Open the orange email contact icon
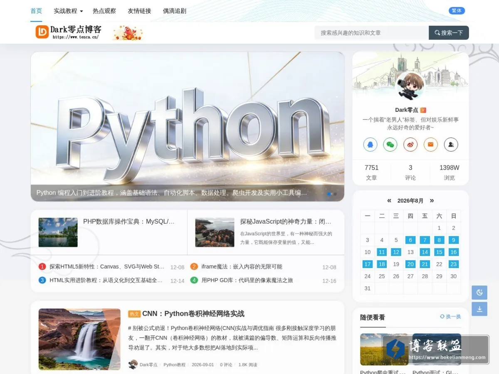The height and width of the screenshot is (374, 499). click(431, 145)
